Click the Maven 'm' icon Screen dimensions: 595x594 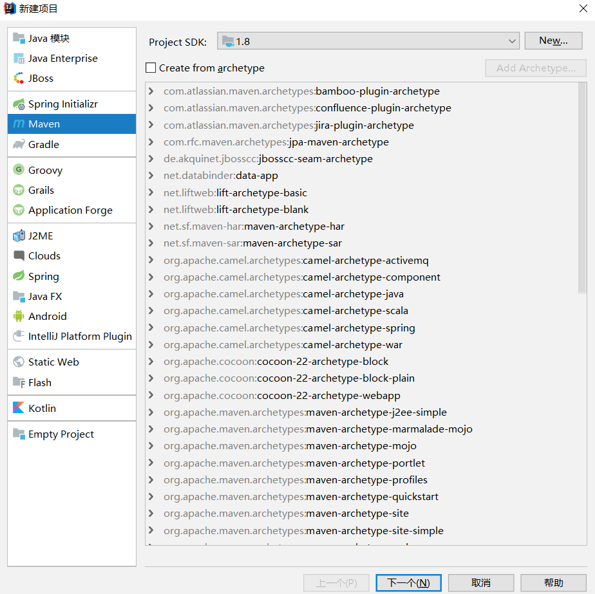click(x=19, y=124)
